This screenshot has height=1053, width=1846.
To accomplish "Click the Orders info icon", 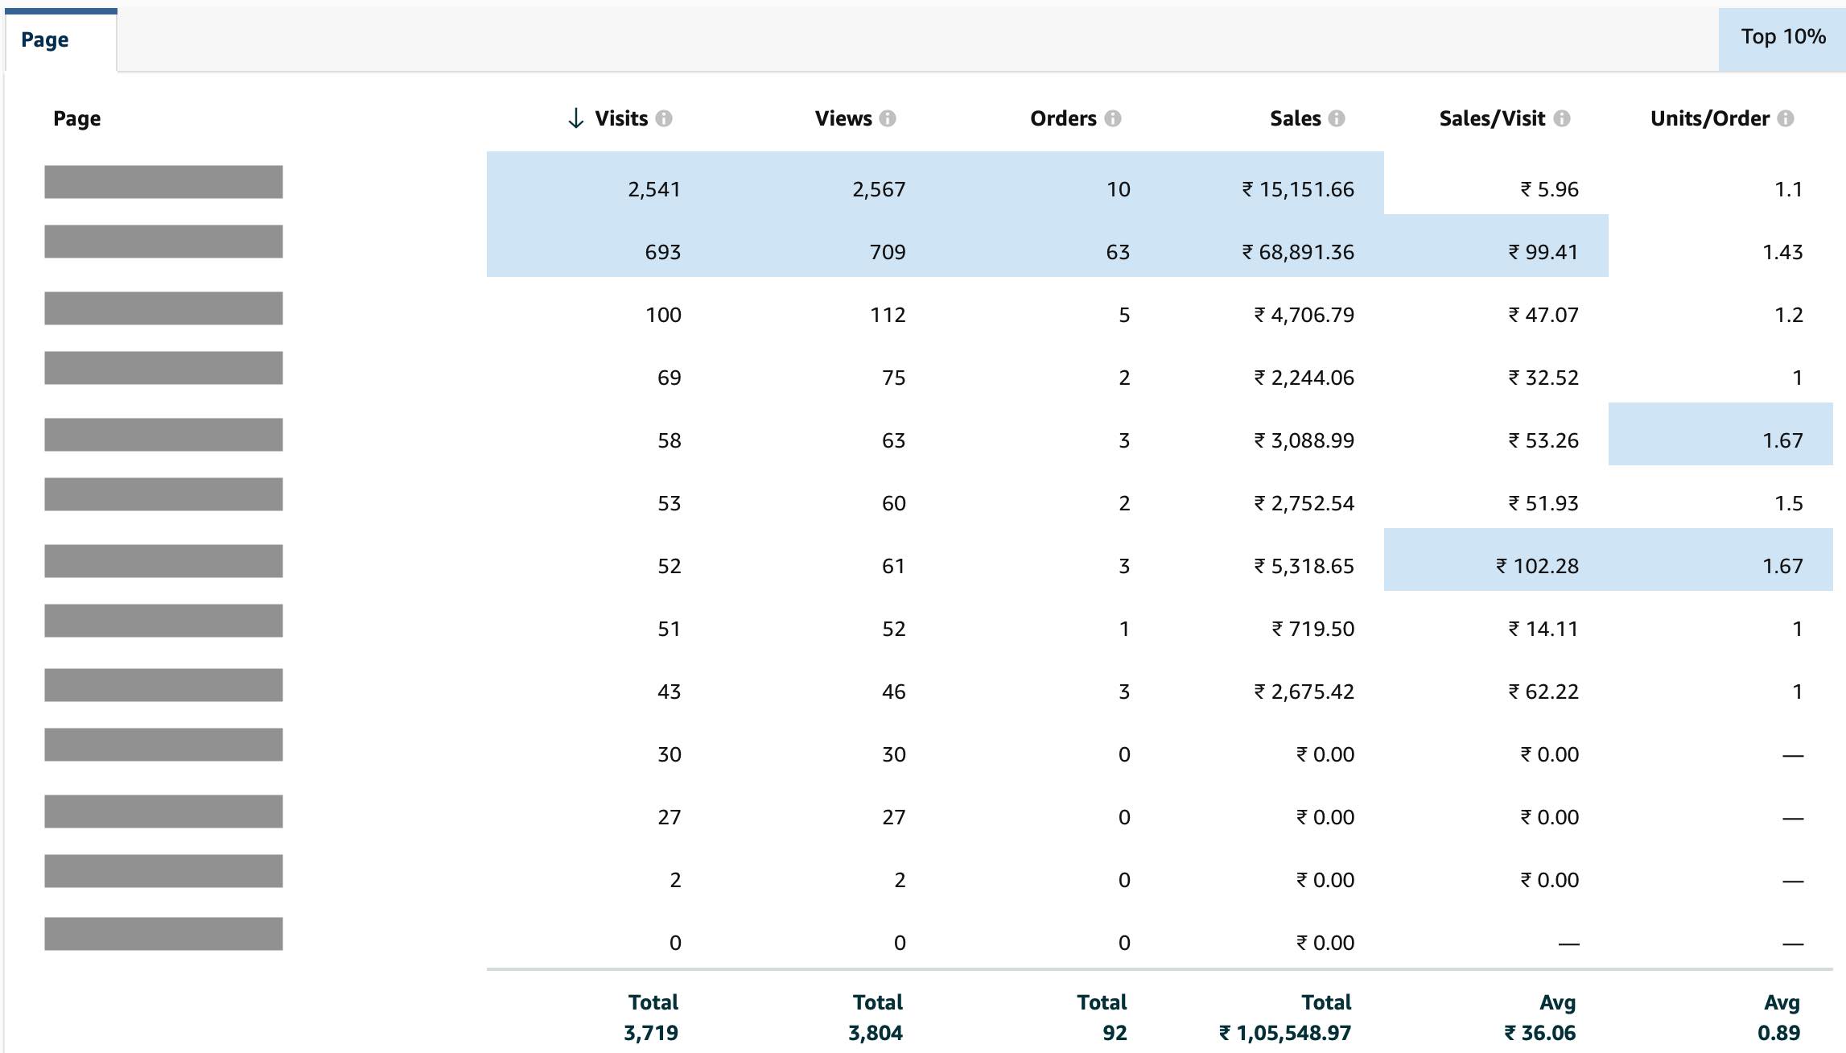I will (x=1113, y=118).
